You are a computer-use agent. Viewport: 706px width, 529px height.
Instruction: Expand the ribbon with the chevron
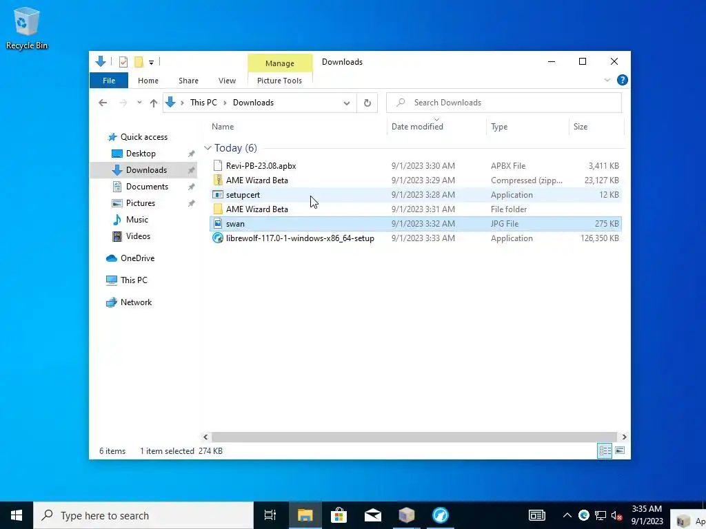click(x=607, y=80)
